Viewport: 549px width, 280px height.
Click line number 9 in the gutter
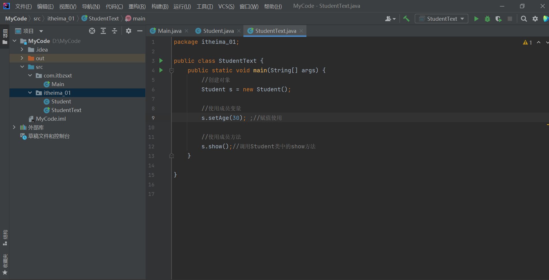[x=153, y=118]
